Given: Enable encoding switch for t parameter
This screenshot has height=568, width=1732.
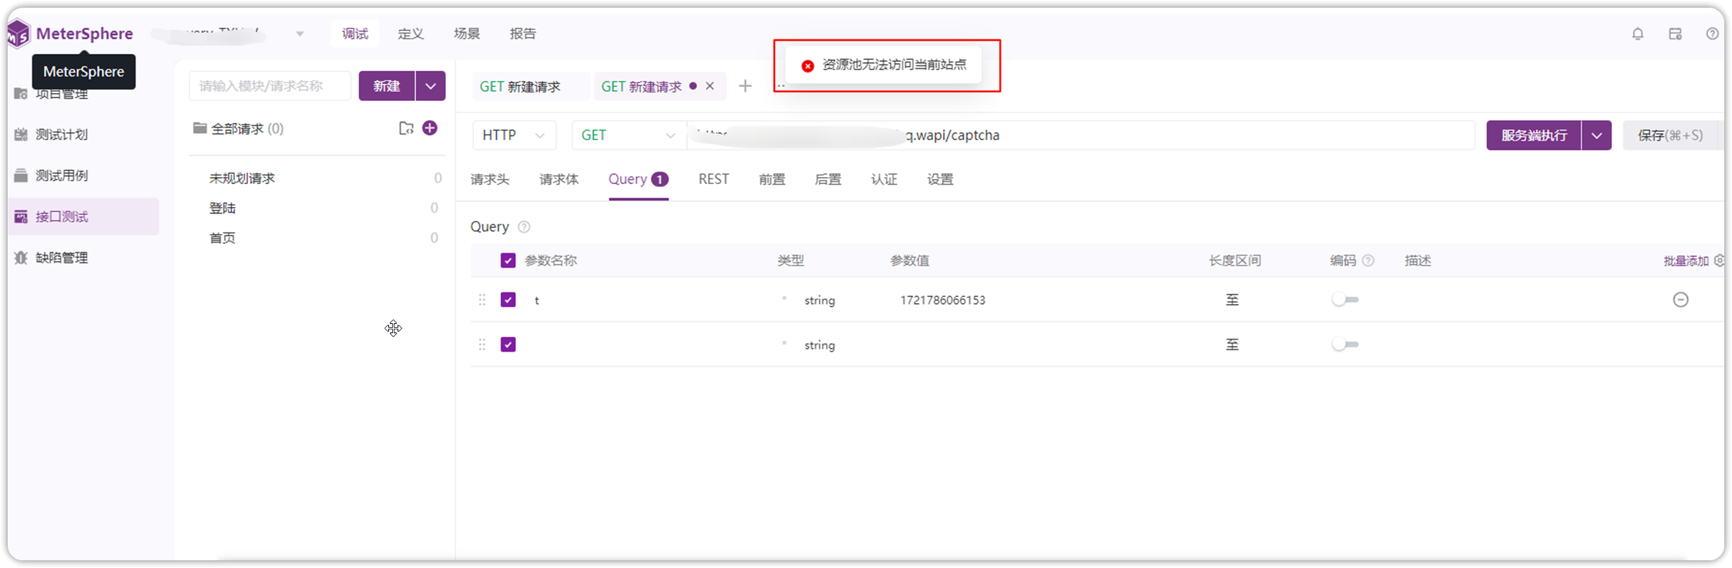Looking at the screenshot, I should [x=1345, y=299].
